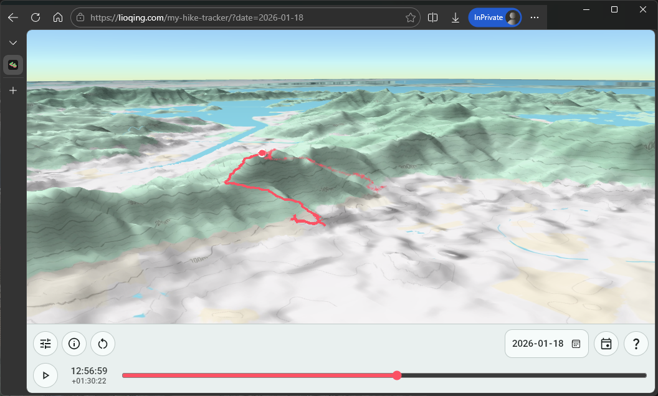Open the browser settings and more menu
Image resolution: width=658 pixels, height=396 pixels.
tap(535, 17)
